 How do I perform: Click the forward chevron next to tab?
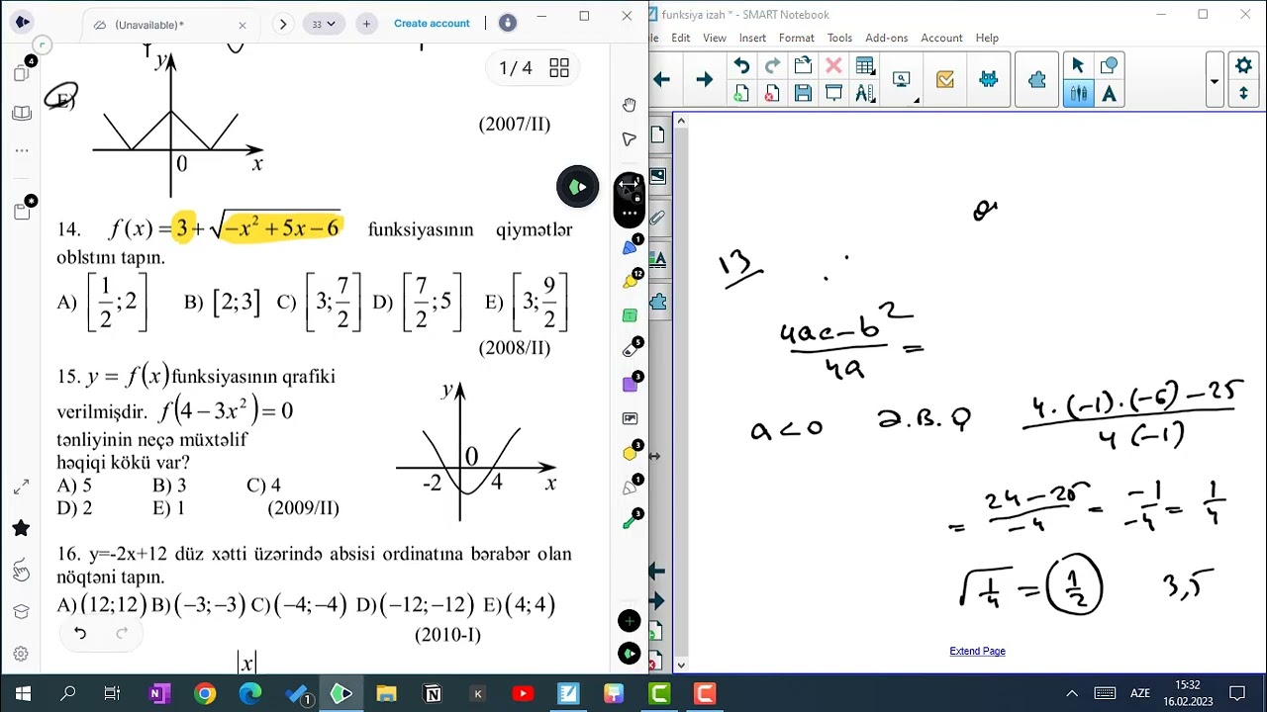[x=283, y=24]
